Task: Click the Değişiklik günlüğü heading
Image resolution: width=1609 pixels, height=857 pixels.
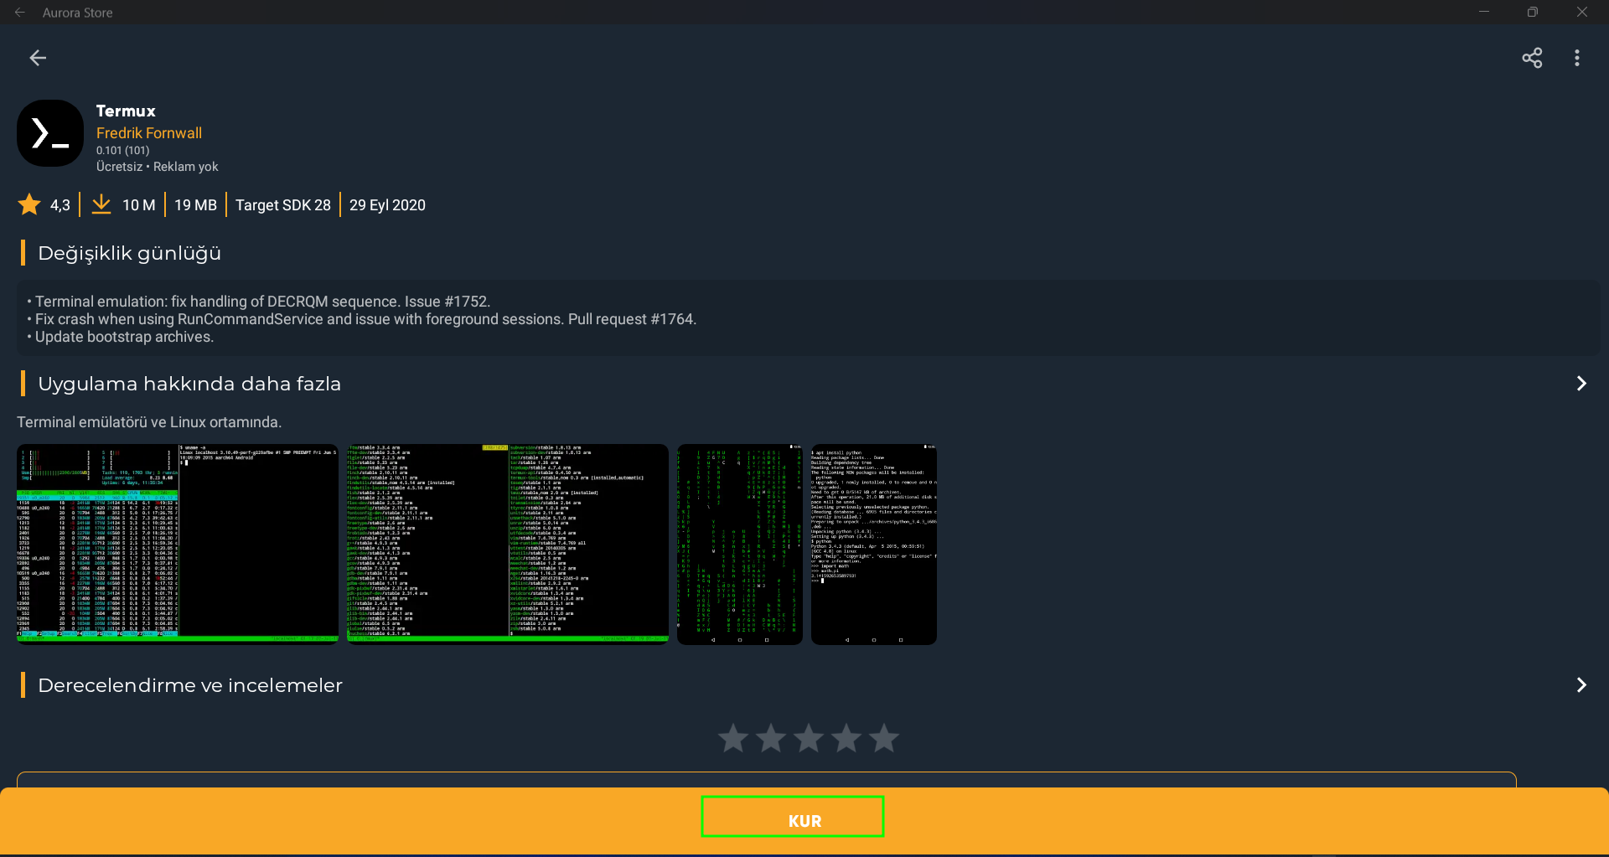Action: click(130, 253)
